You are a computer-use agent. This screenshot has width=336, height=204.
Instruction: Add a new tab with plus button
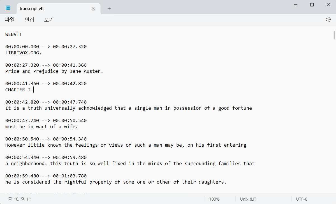[x=109, y=9]
